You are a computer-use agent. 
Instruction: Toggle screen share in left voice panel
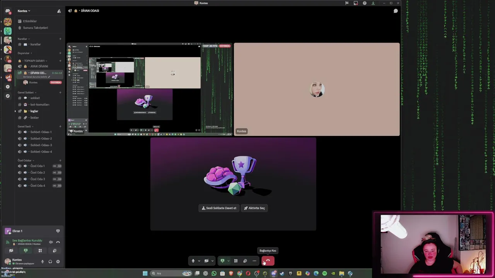[x=26, y=251]
